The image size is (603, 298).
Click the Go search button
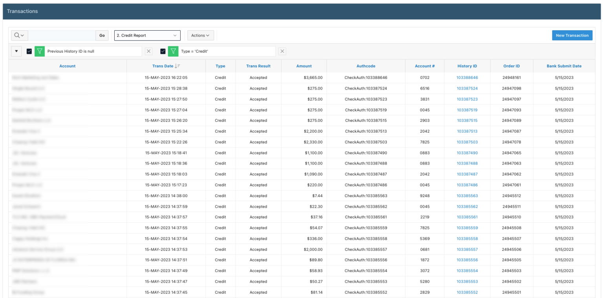[x=102, y=35]
